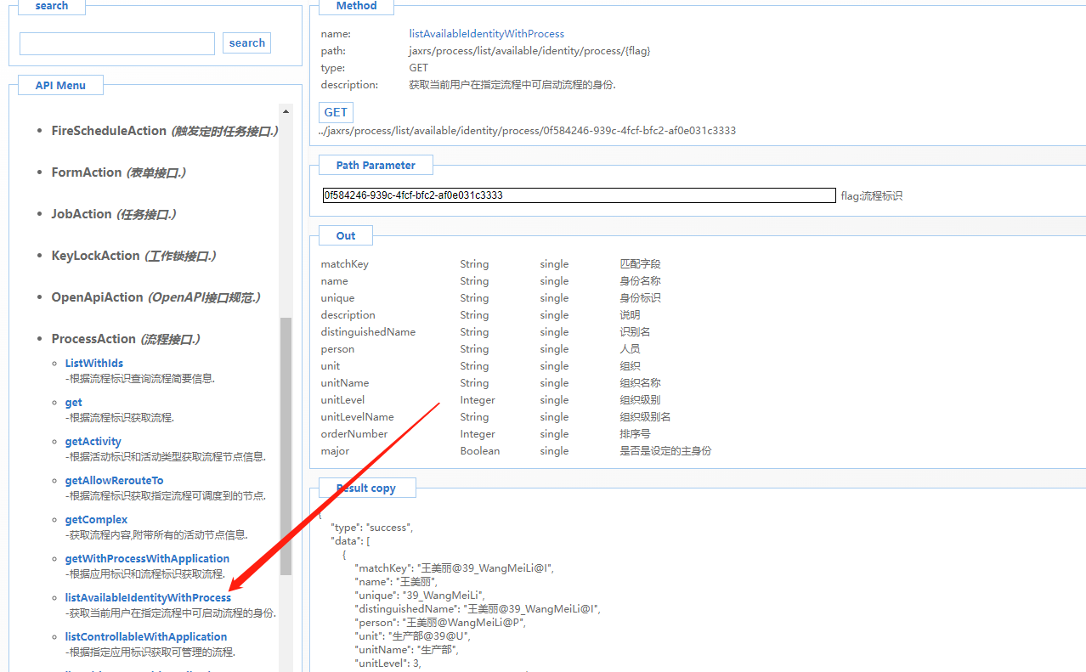The width and height of the screenshot is (1086, 672).
Task: Click the search button
Action: coord(246,42)
